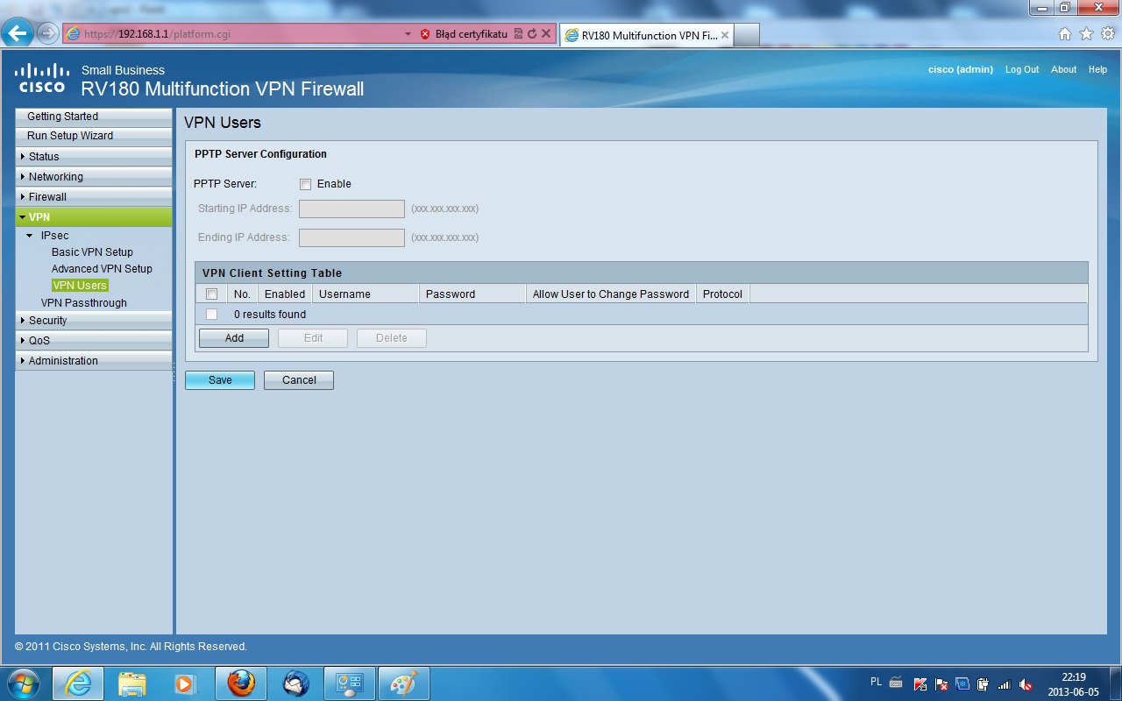Click the browser forward arrow
This screenshot has height=701, width=1122.
pyautogui.click(x=47, y=34)
